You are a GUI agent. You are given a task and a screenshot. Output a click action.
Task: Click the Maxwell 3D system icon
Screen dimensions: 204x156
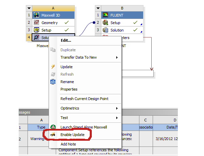coord(36,15)
